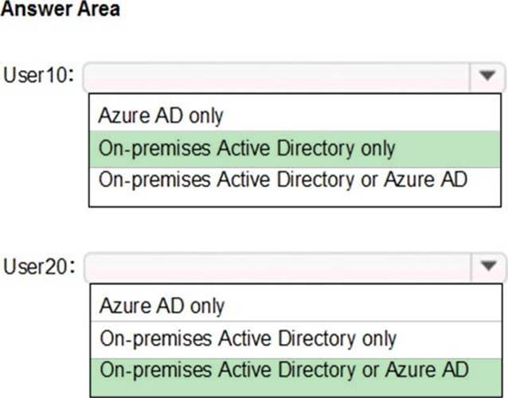Viewport: 508px width, 398px height.
Task: Pick the last entry in User10's option list
Action: (x=283, y=178)
